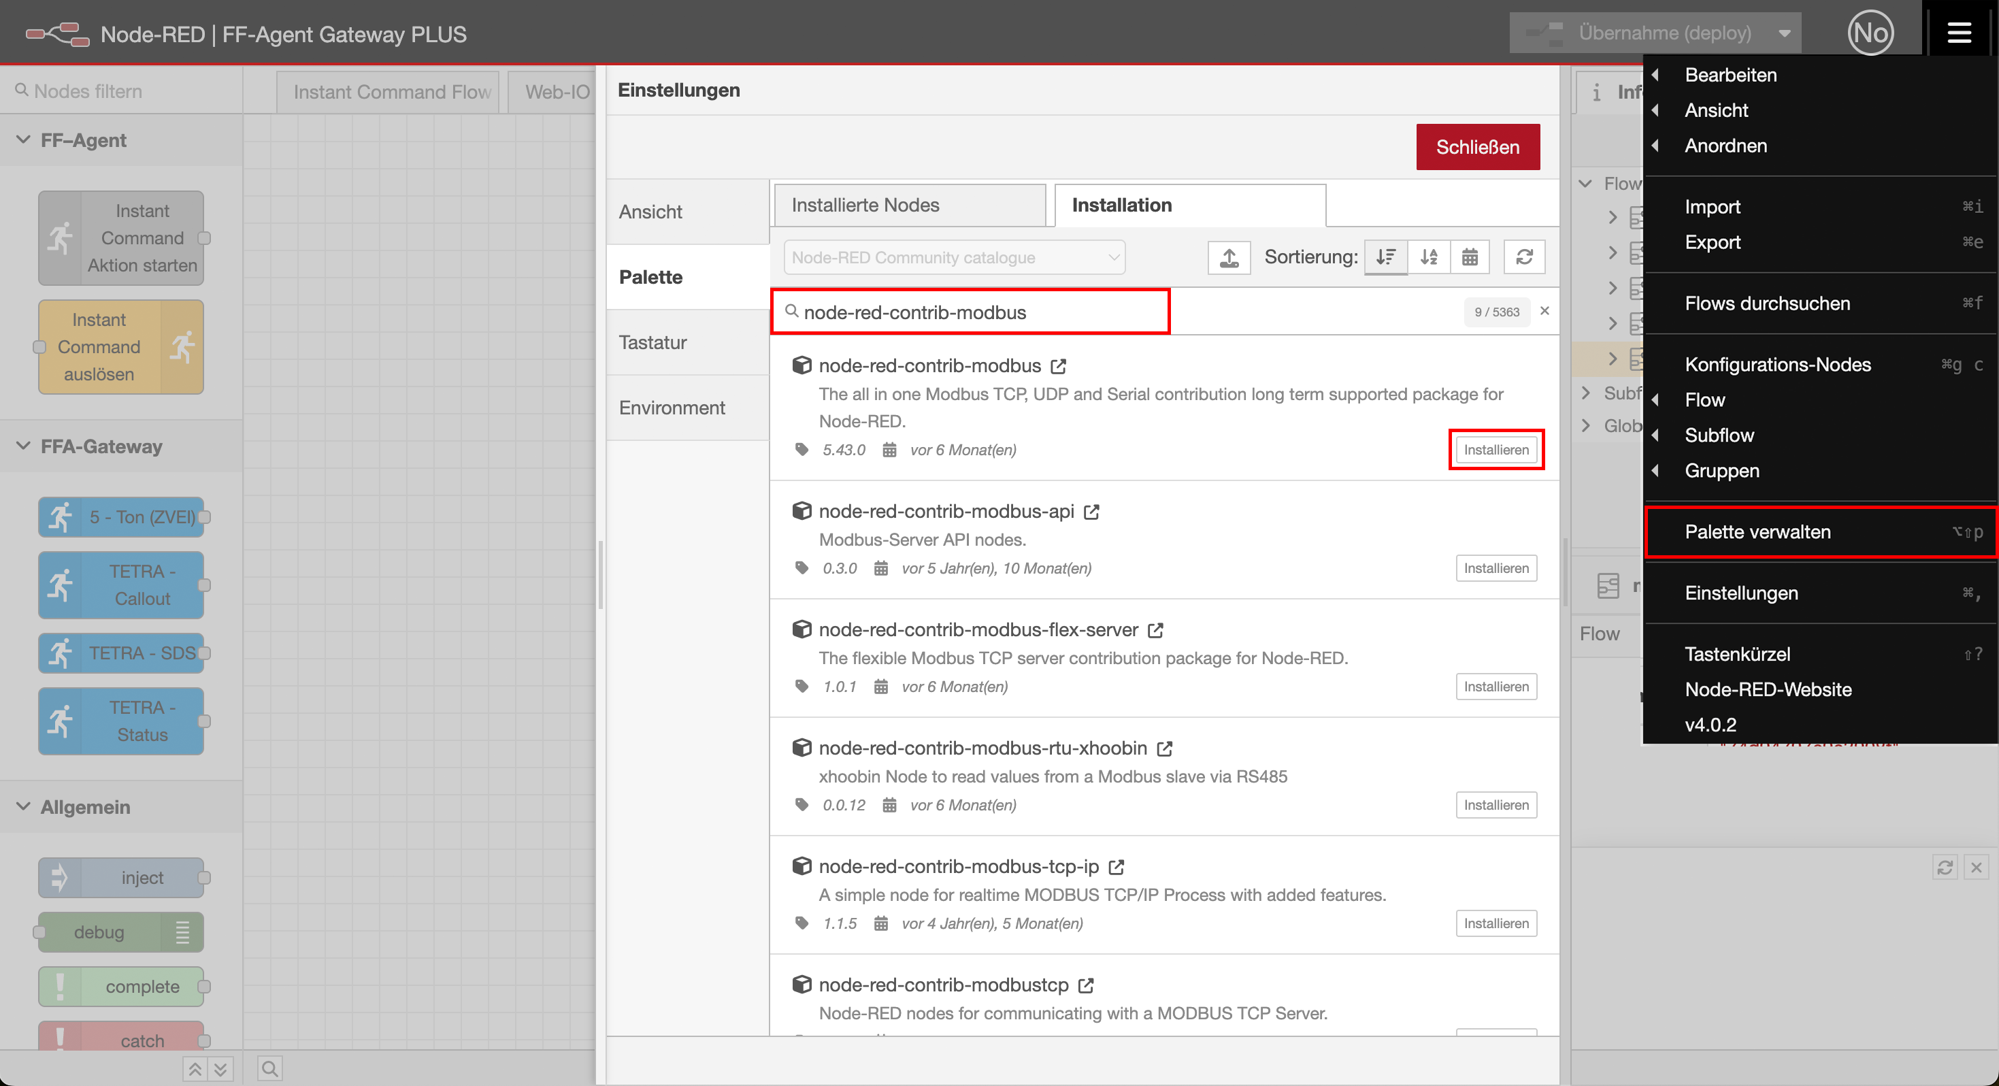Choose Palette verwalten from menu
The image size is (1999, 1086).
click(x=1821, y=531)
